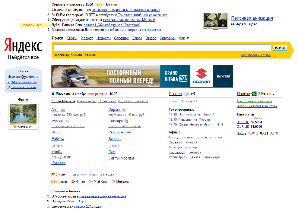
Task: Click the car icon beside Авто
Action: click(x=63, y=110)
